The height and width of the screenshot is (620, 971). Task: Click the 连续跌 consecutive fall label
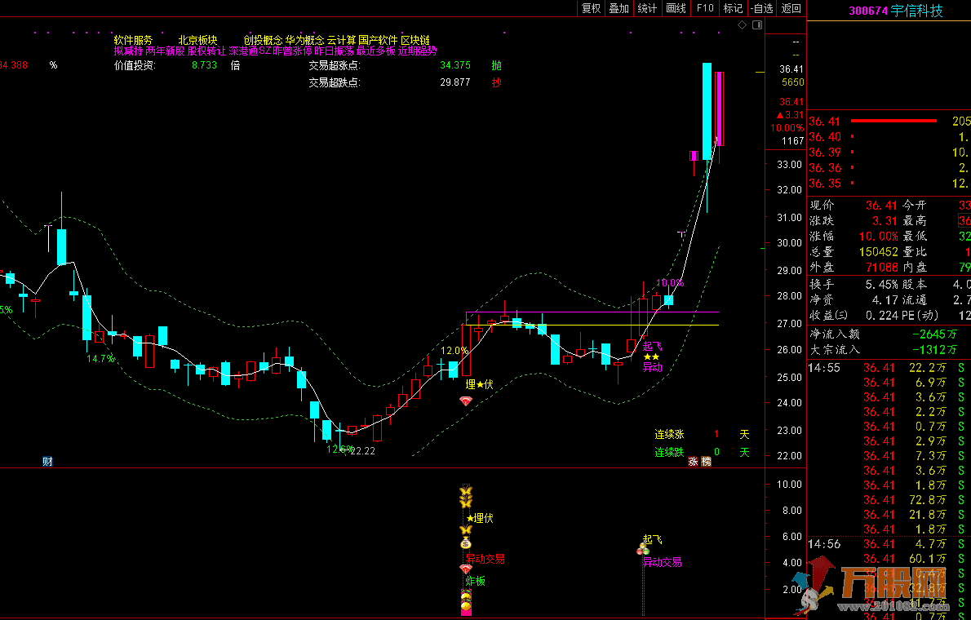tap(669, 452)
